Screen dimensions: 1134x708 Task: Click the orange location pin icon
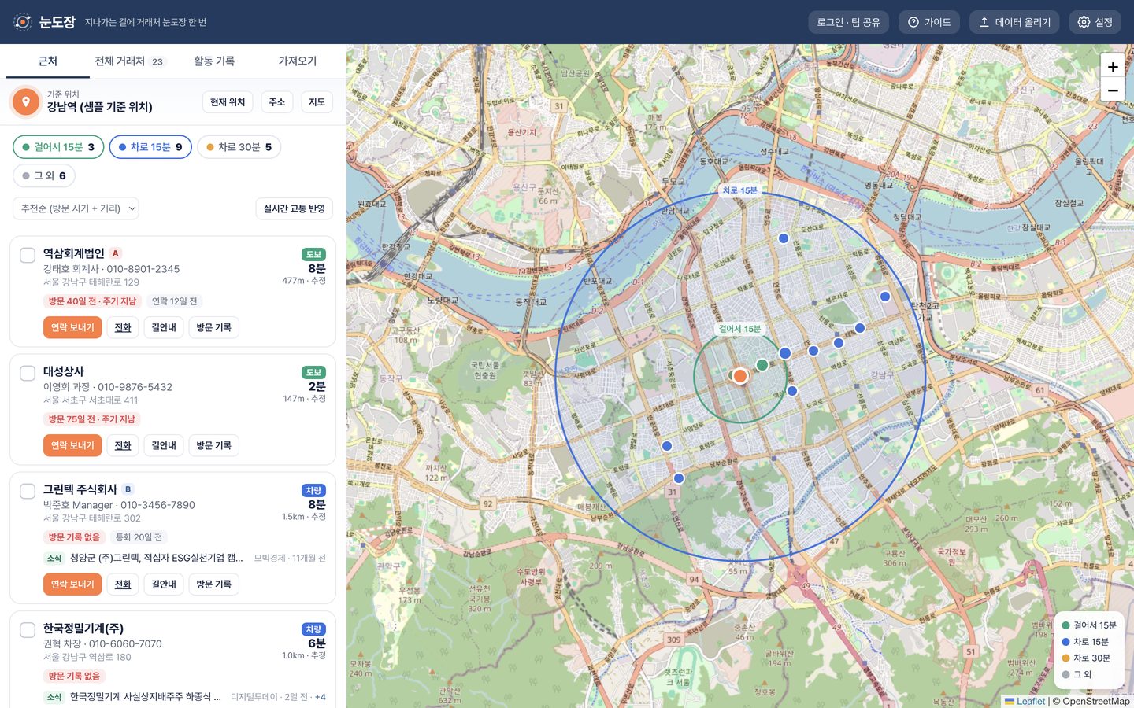(26, 101)
